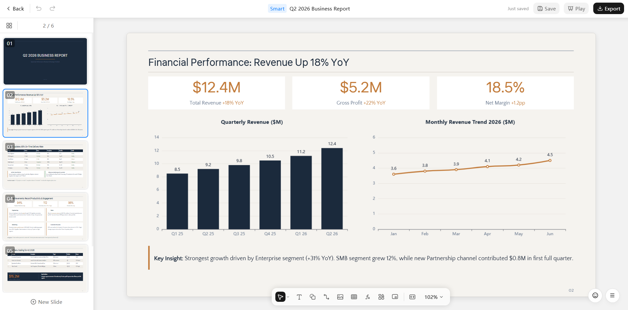This screenshot has width=628, height=310.
Task: Expand the pointer tool options chevron
Action: (x=288, y=297)
